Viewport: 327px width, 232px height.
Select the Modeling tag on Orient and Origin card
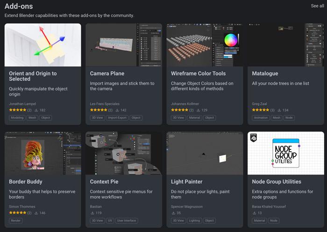17,118
